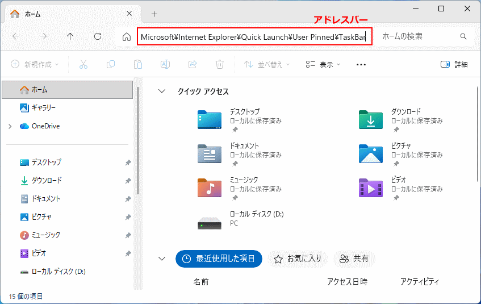Click pin icon beside sidebar ドキュメント
The width and height of the screenshot is (481, 304).
tap(128, 199)
